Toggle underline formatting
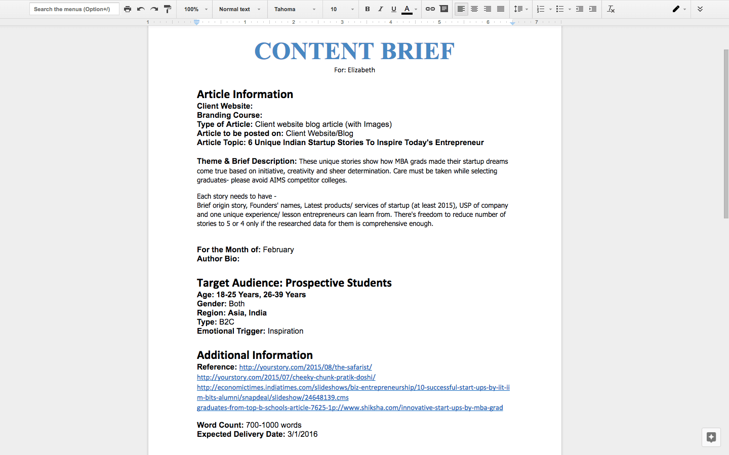Screen dimensions: 729x455 (394, 9)
